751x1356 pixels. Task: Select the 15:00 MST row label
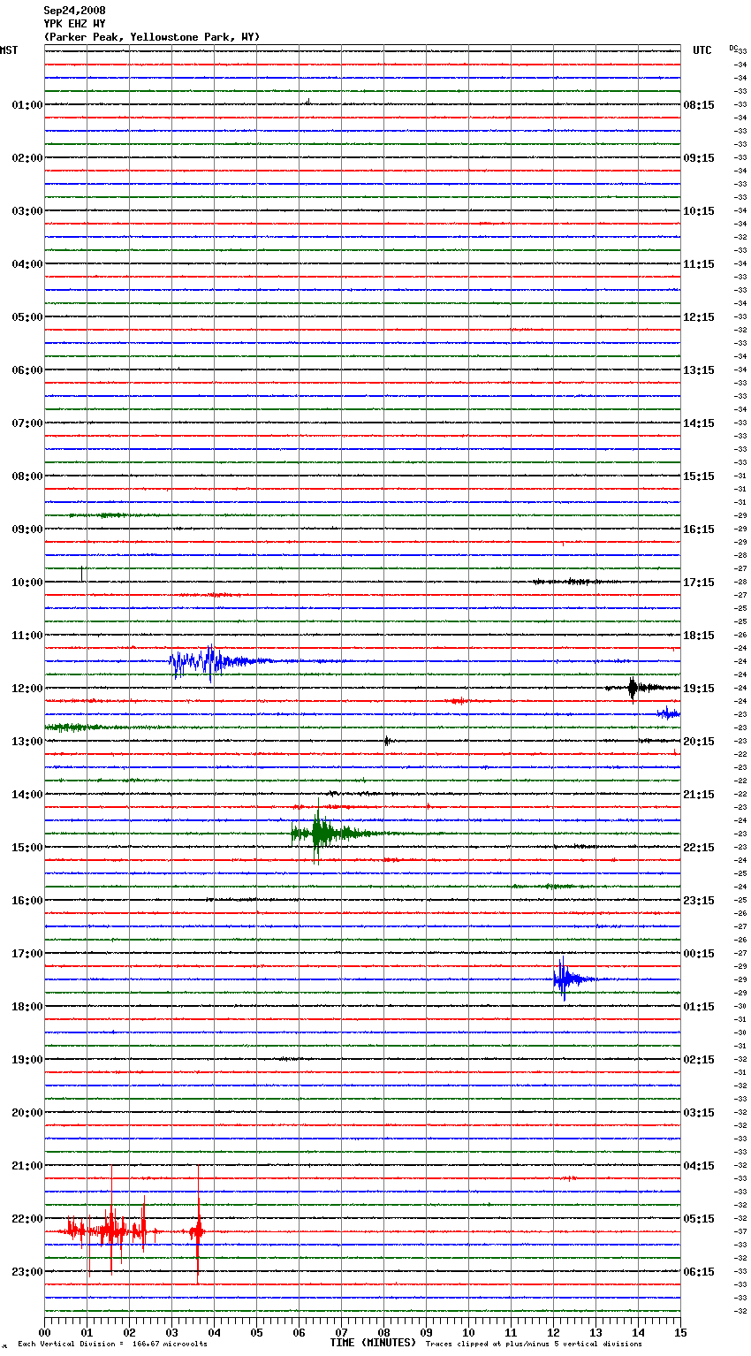[x=27, y=848]
